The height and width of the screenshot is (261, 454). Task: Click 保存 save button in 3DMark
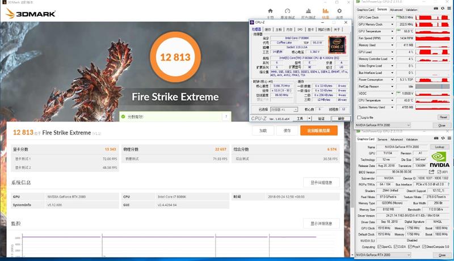(287, 130)
